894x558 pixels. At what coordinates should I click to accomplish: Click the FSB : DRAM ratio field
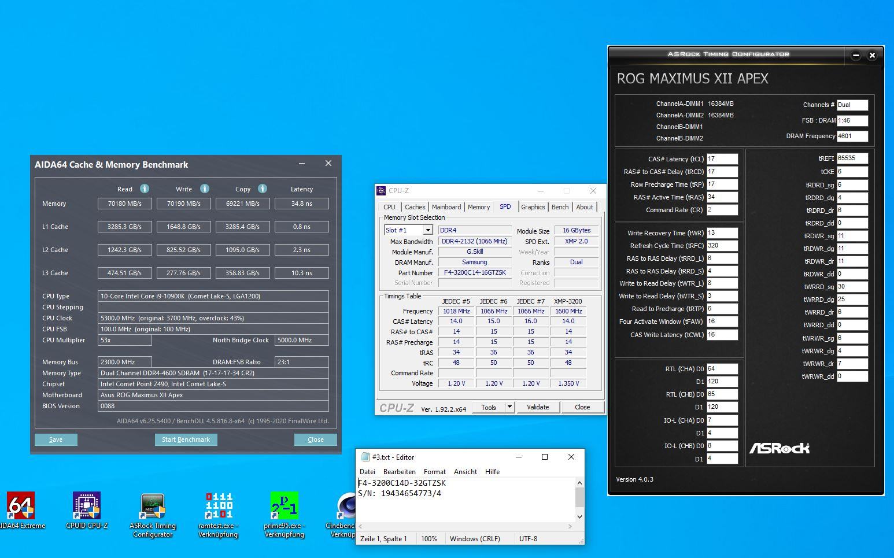point(852,121)
